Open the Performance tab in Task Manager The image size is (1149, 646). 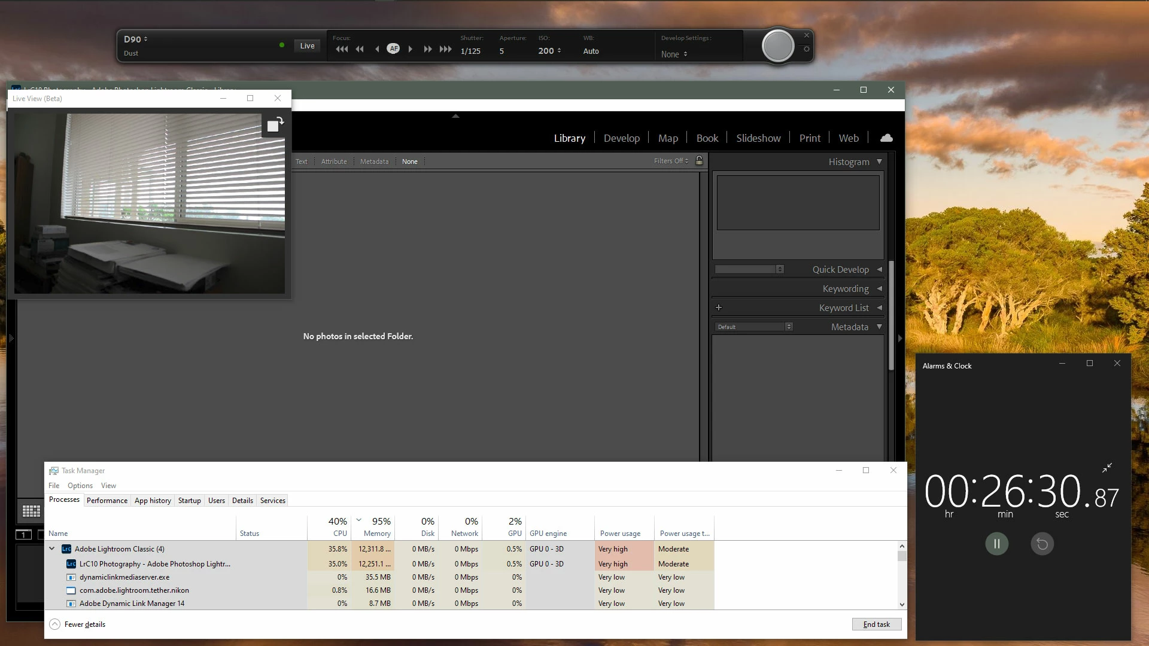[x=107, y=501]
